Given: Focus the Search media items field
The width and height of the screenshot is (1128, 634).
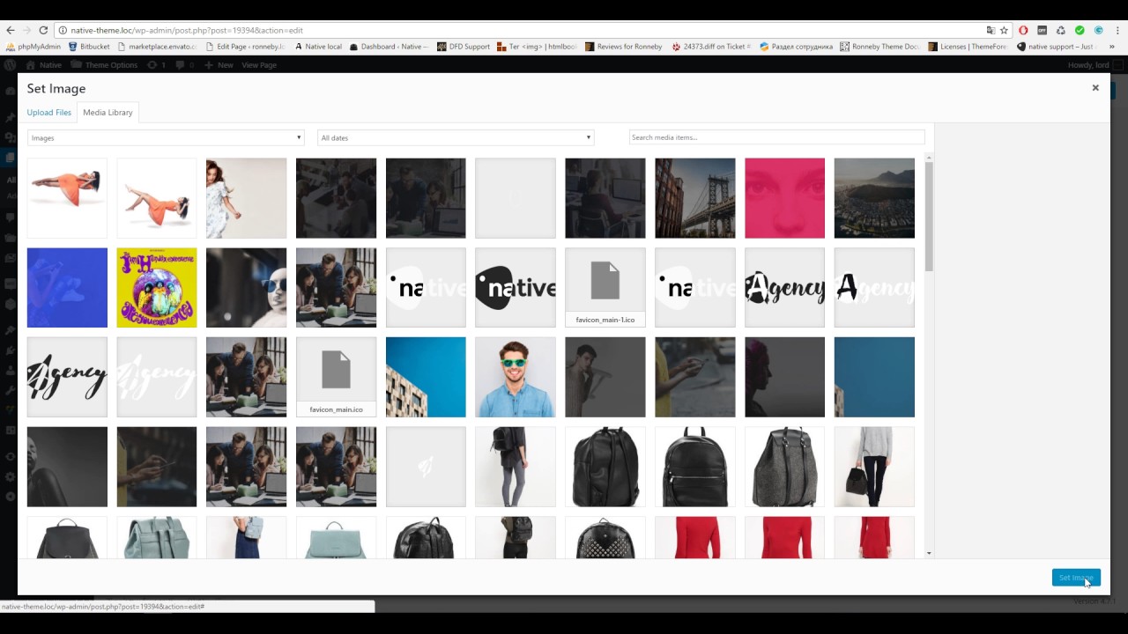Looking at the screenshot, I should click(x=776, y=137).
